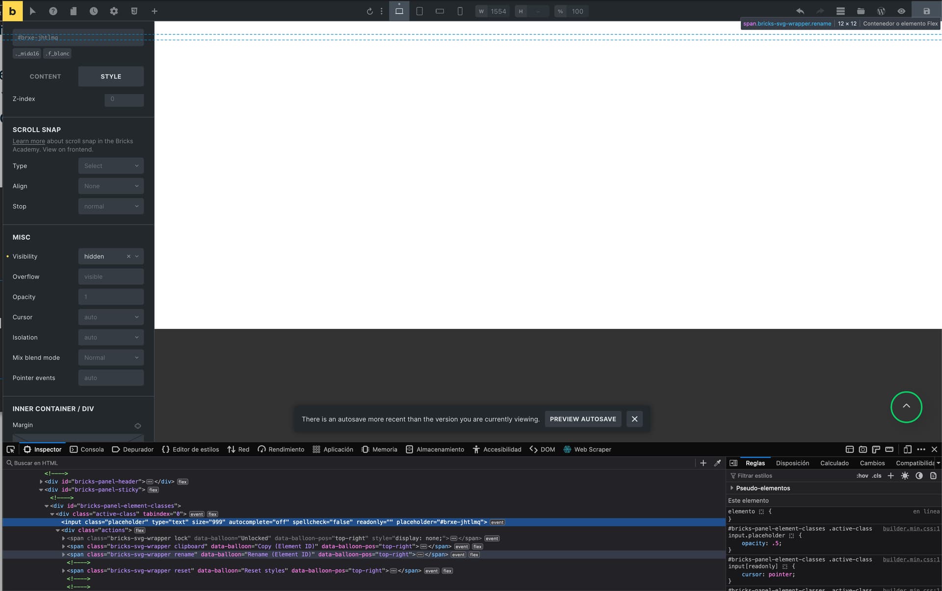Screen dimensions: 942x591
Task: Open the three-dot breakpoint options menu
Action: click(x=381, y=11)
